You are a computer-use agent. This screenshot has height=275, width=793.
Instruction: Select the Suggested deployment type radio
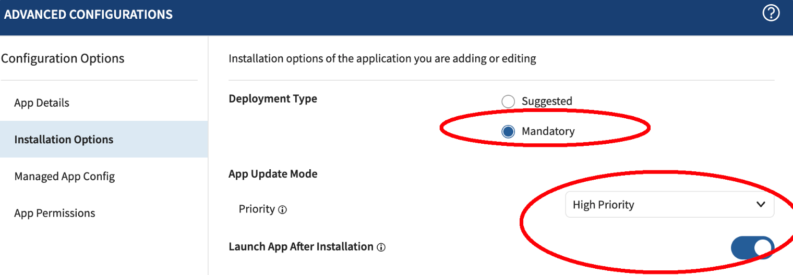pyautogui.click(x=508, y=101)
